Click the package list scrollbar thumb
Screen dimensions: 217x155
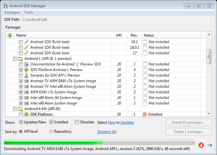tap(209, 57)
